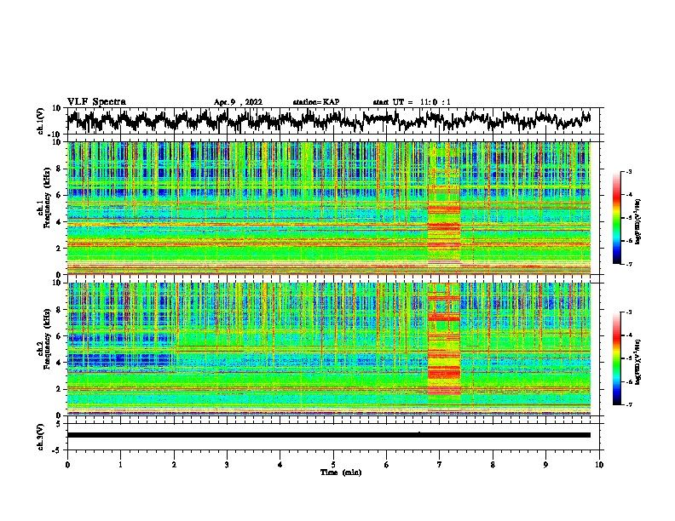Click the "-7" label on ch.2 color scale
675x521 pixels.
[628, 405]
